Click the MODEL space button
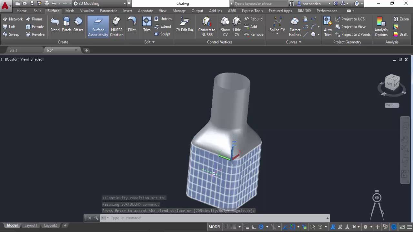This screenshot has width=413, height=232. pos(215,227)
